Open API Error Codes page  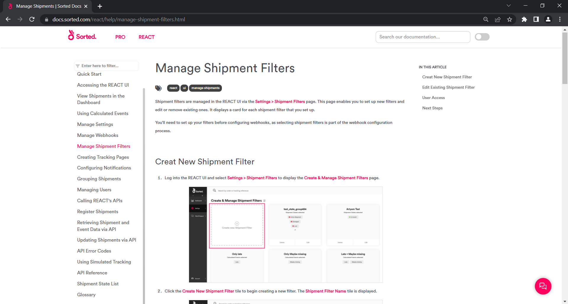point(94,251)
